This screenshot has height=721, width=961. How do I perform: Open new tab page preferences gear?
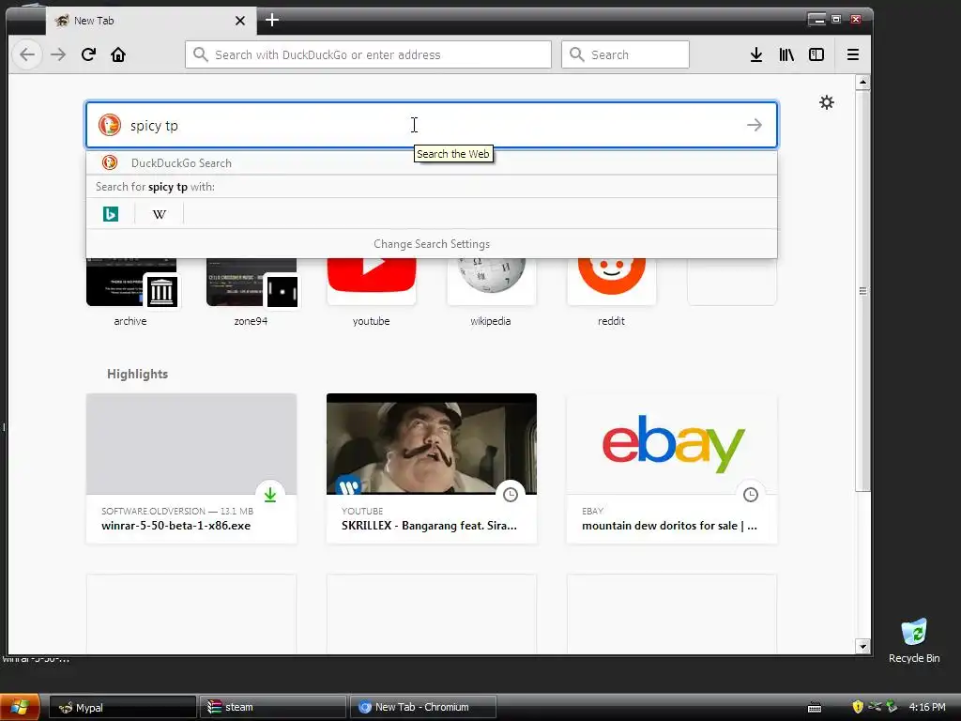pyautogui.click(x=827, y=102)
